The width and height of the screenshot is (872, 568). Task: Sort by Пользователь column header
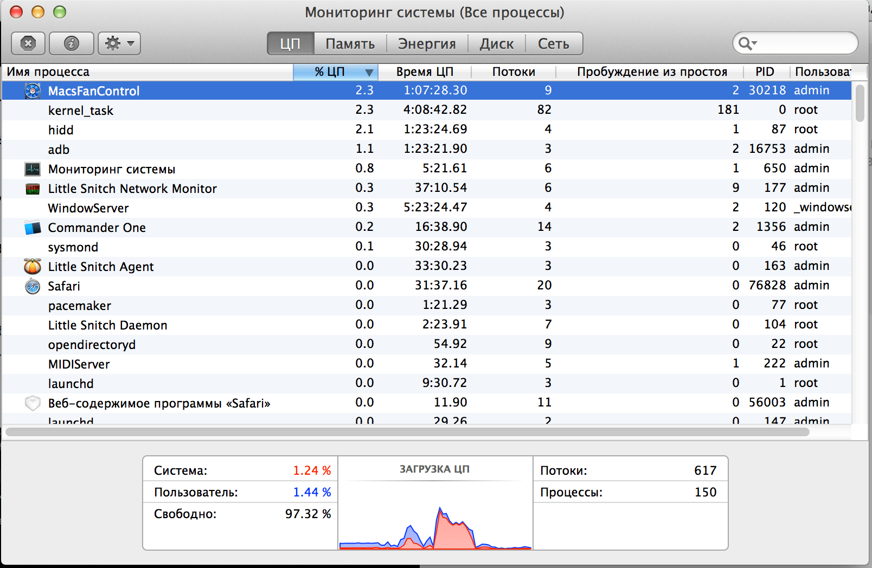[822, 72]
